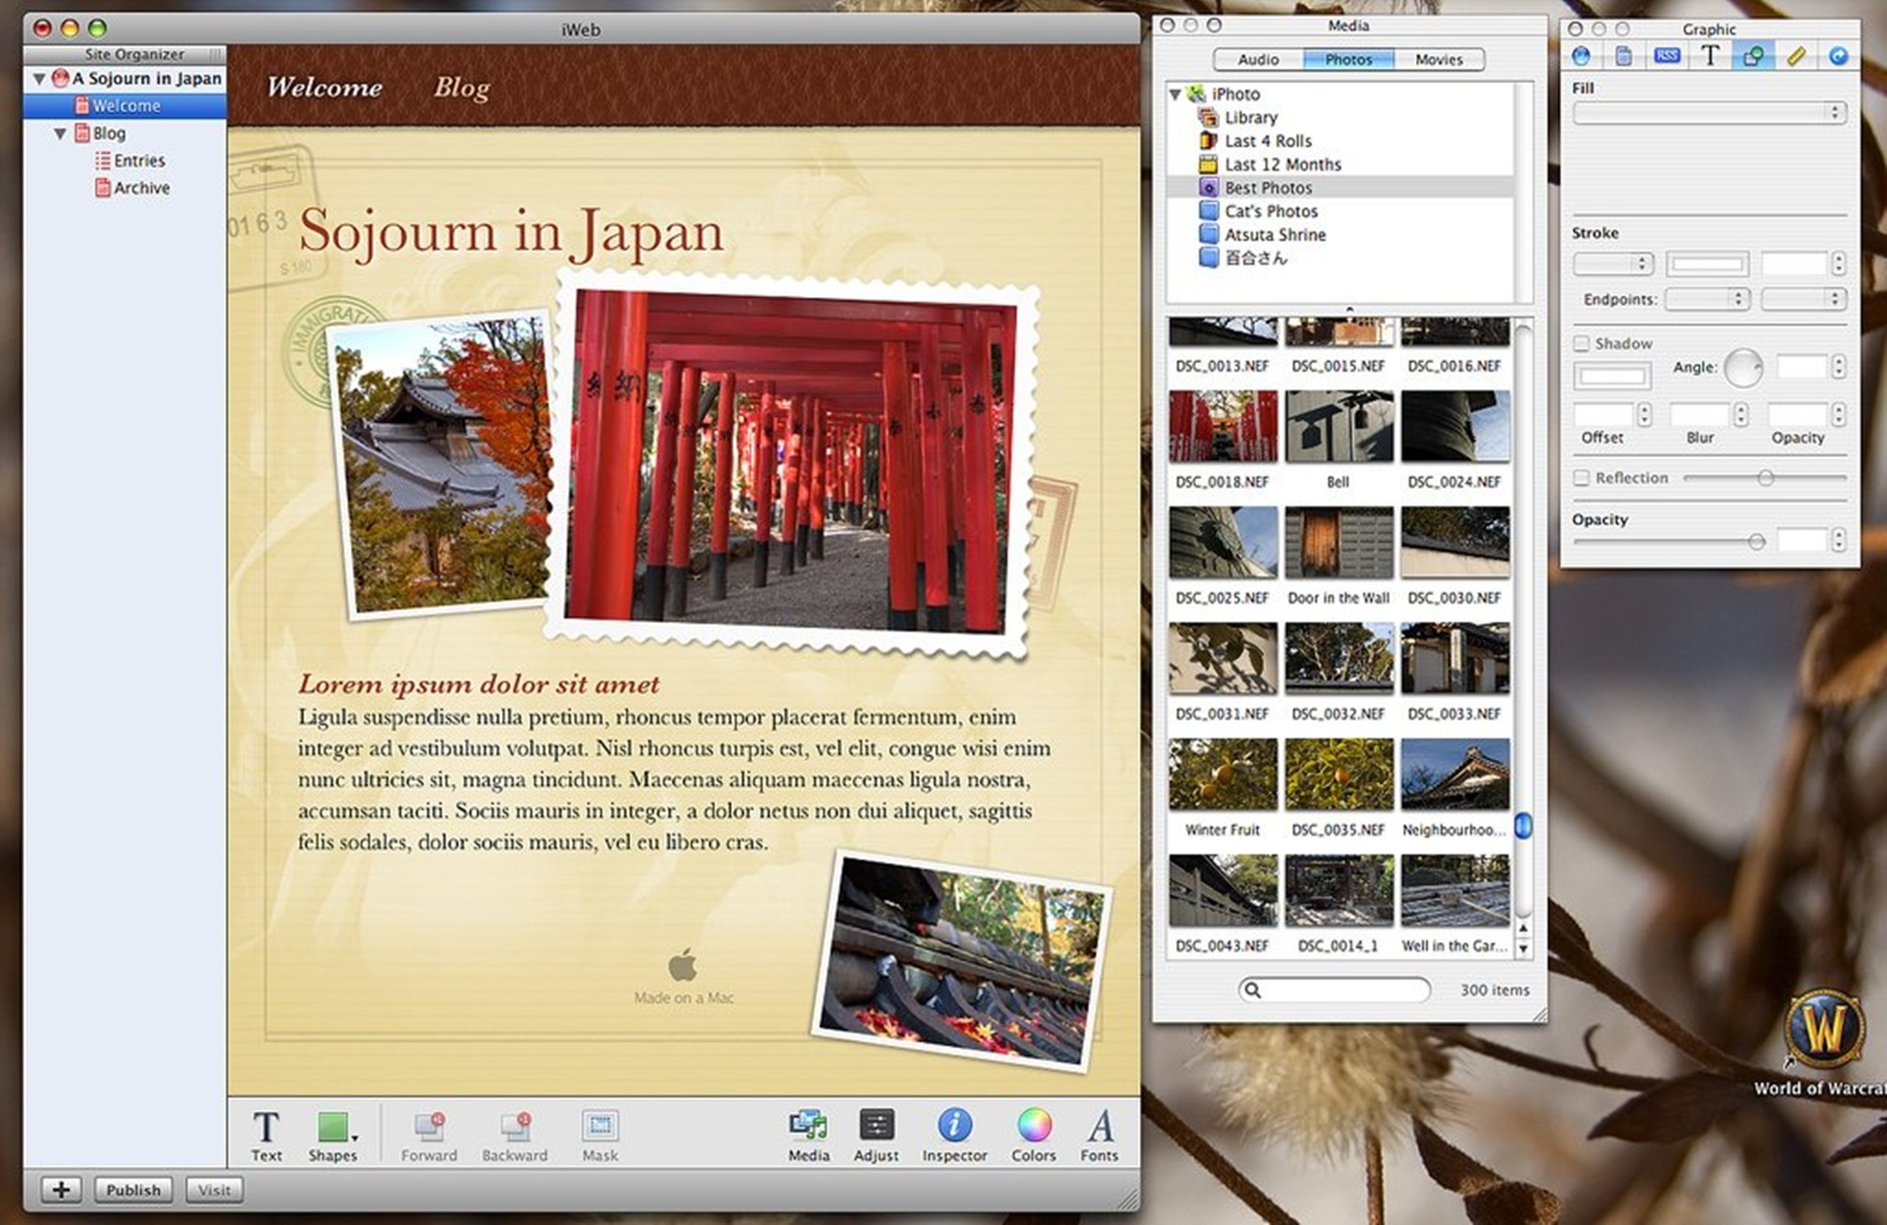
Task: Click the Colors wheel icon
Action: [x=1033, y=1126]
